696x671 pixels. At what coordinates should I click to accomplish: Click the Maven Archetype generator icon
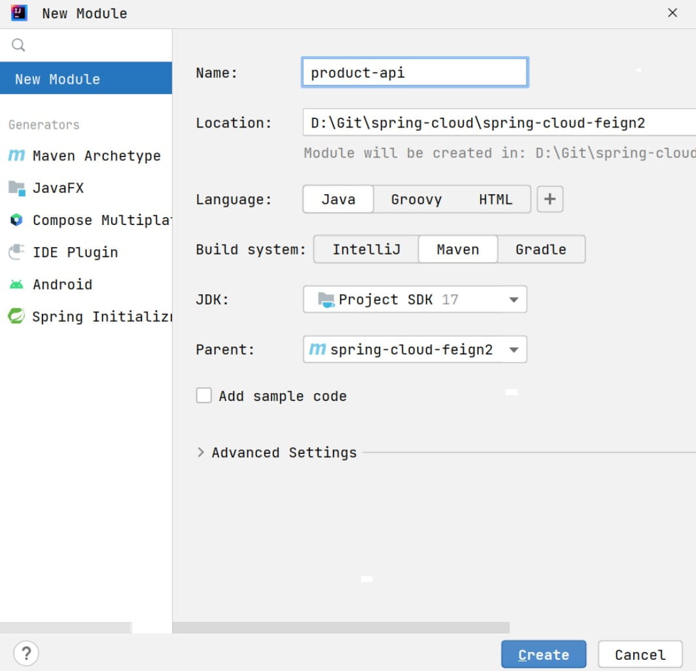point(16,156)
